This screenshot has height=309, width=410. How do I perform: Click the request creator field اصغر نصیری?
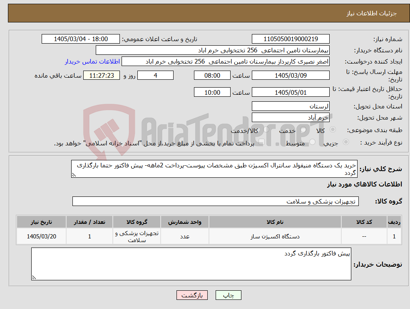tap(225, 61)
